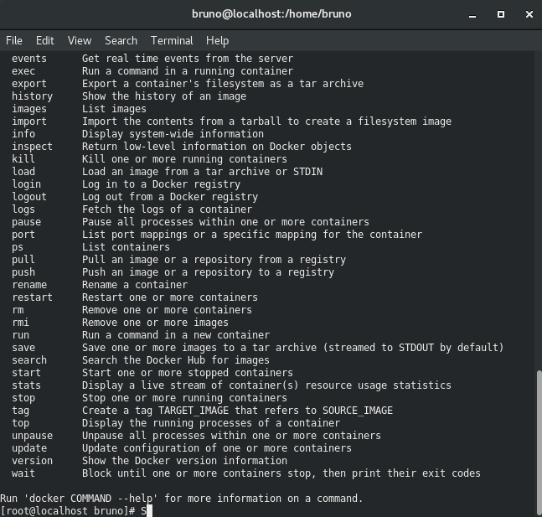This screenshot has width=542, height=517.
Task: Click the "Run 'docker COMMAND --help'" line
Action: (182, 499)
